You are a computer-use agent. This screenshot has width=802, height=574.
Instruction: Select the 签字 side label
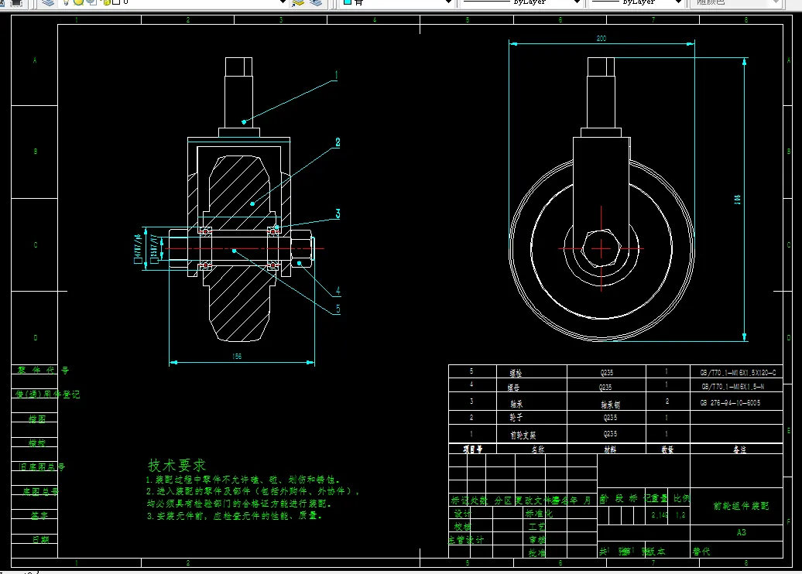coord(39,515)
